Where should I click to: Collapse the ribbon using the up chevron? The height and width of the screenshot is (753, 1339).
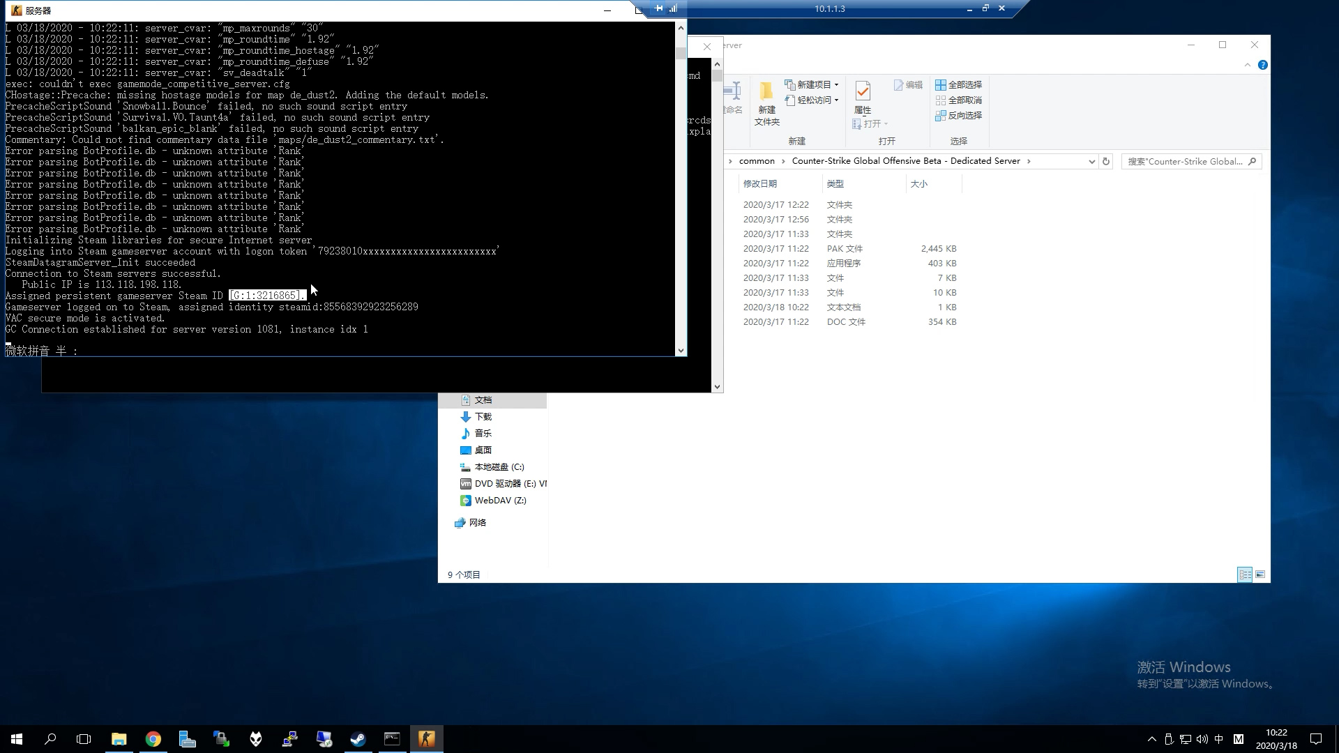click(x=1248, y=65)
